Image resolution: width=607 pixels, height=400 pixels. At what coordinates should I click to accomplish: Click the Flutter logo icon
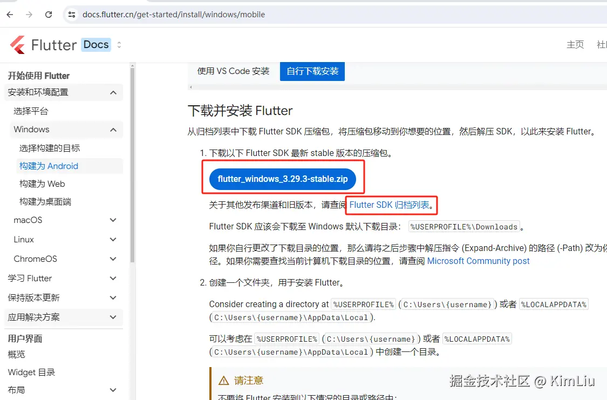pos(17,45)
